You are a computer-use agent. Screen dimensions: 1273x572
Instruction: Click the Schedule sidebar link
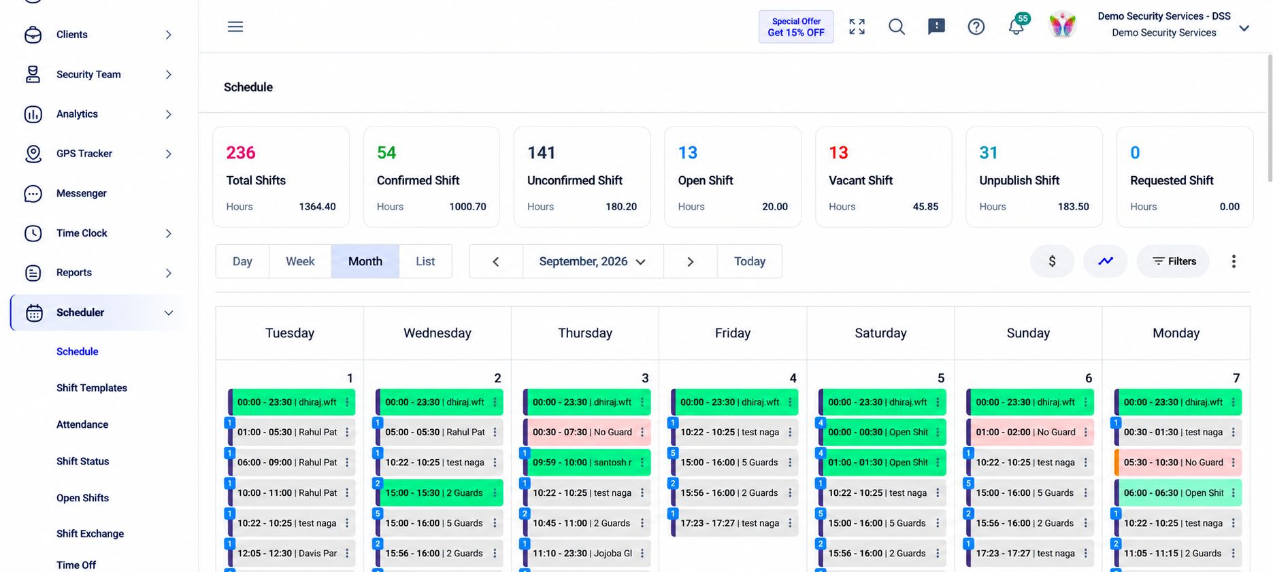[78, 352]
